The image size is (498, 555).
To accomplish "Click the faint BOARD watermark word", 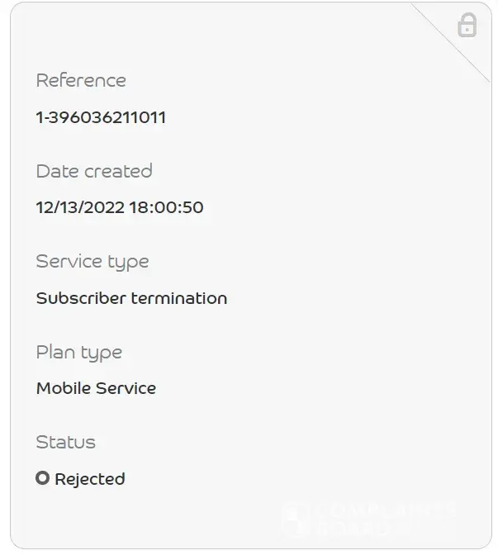I will click(351, 527).
